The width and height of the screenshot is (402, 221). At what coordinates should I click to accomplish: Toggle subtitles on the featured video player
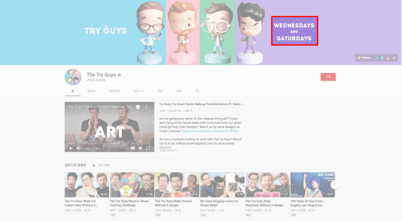coord(133,148)
